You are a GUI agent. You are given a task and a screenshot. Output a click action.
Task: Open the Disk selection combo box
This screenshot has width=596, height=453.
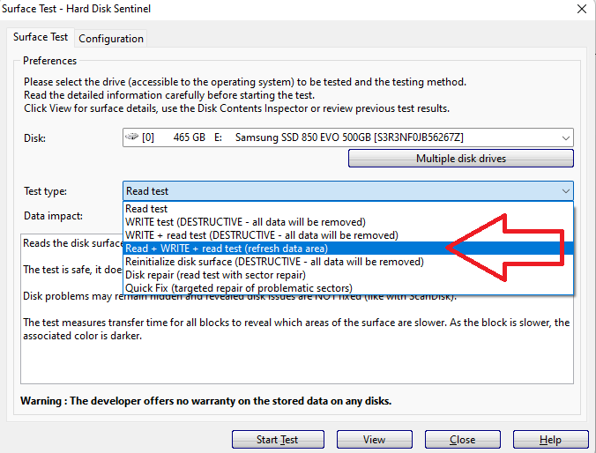tap(347, 137)
